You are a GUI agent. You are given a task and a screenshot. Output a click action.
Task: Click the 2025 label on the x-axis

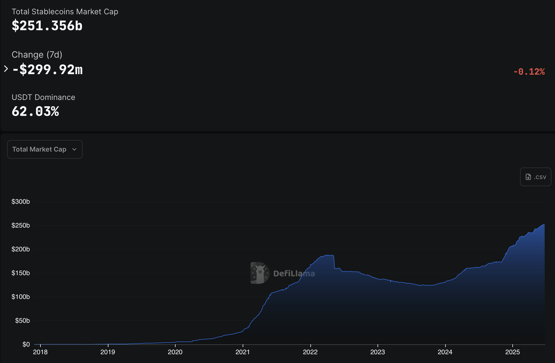coord(512,352)
